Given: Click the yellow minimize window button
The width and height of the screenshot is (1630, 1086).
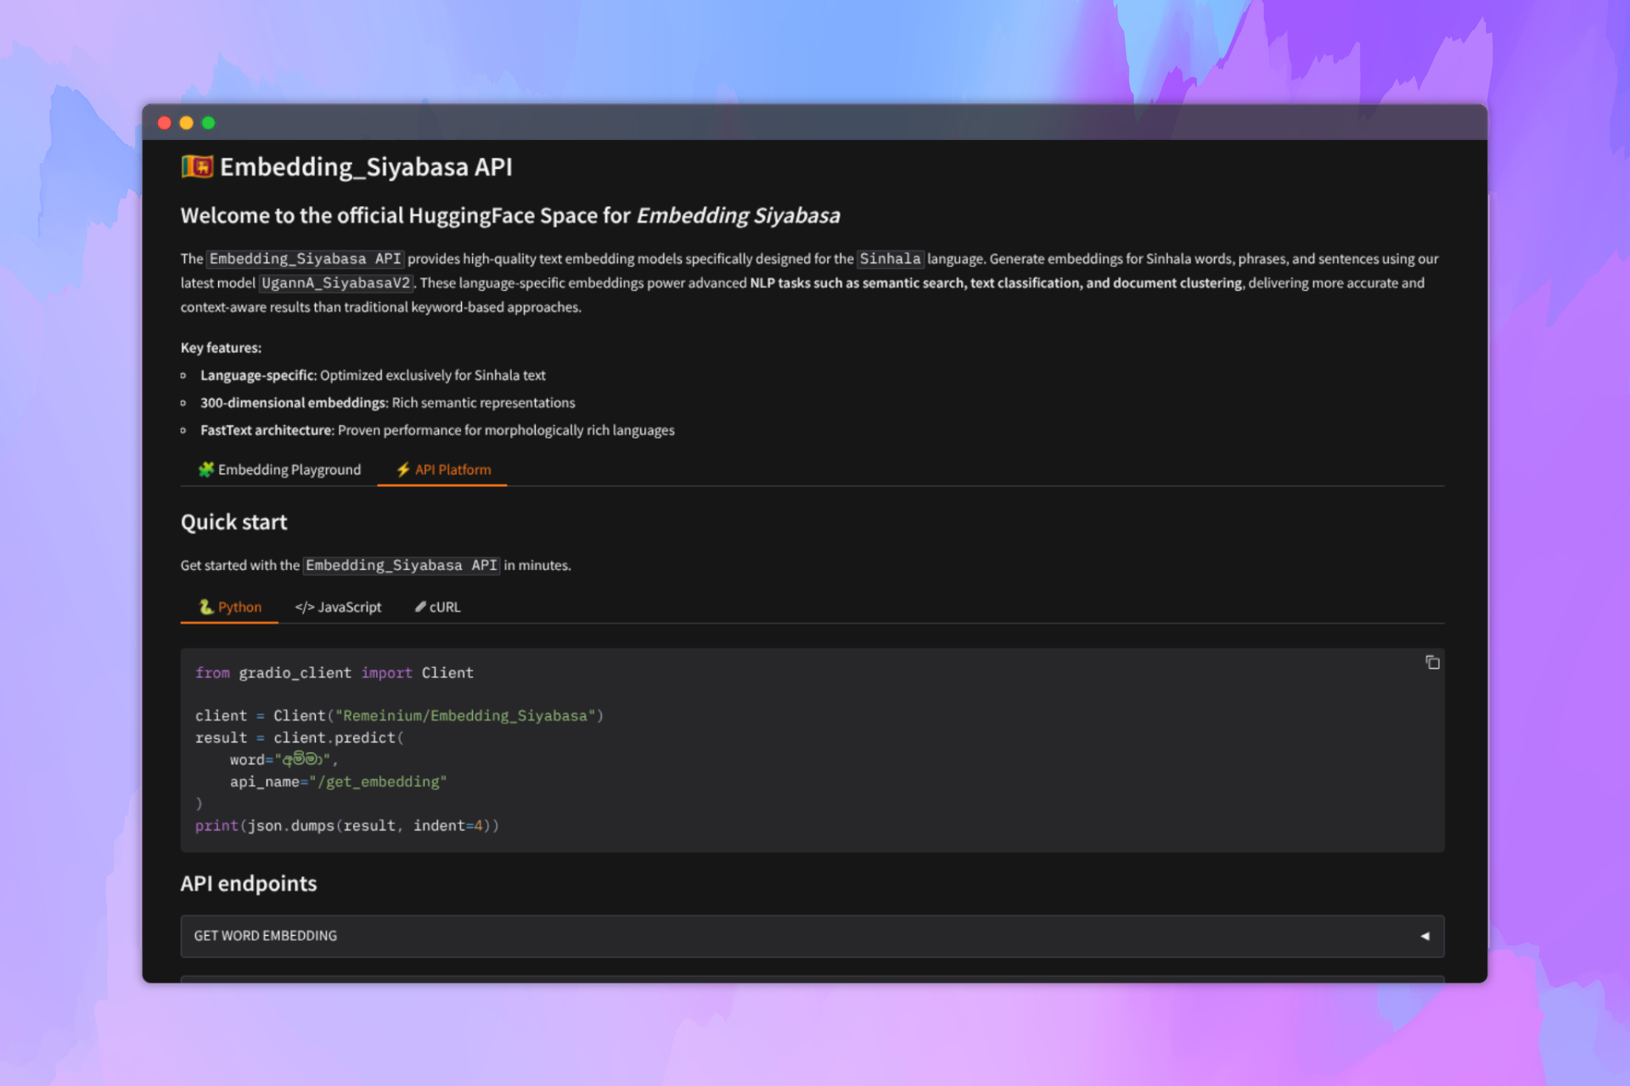Looking at the screenshot, I should (x=187, y=123).
